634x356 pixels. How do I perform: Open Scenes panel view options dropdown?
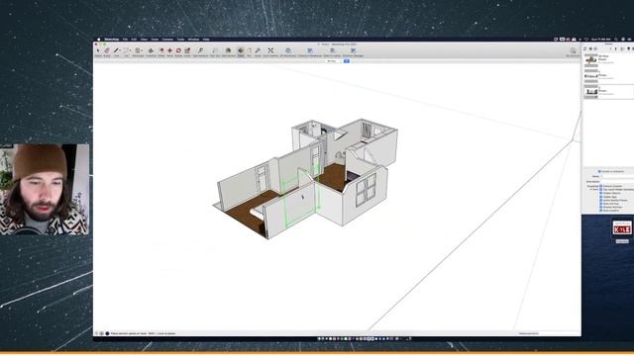click(622, 48)
